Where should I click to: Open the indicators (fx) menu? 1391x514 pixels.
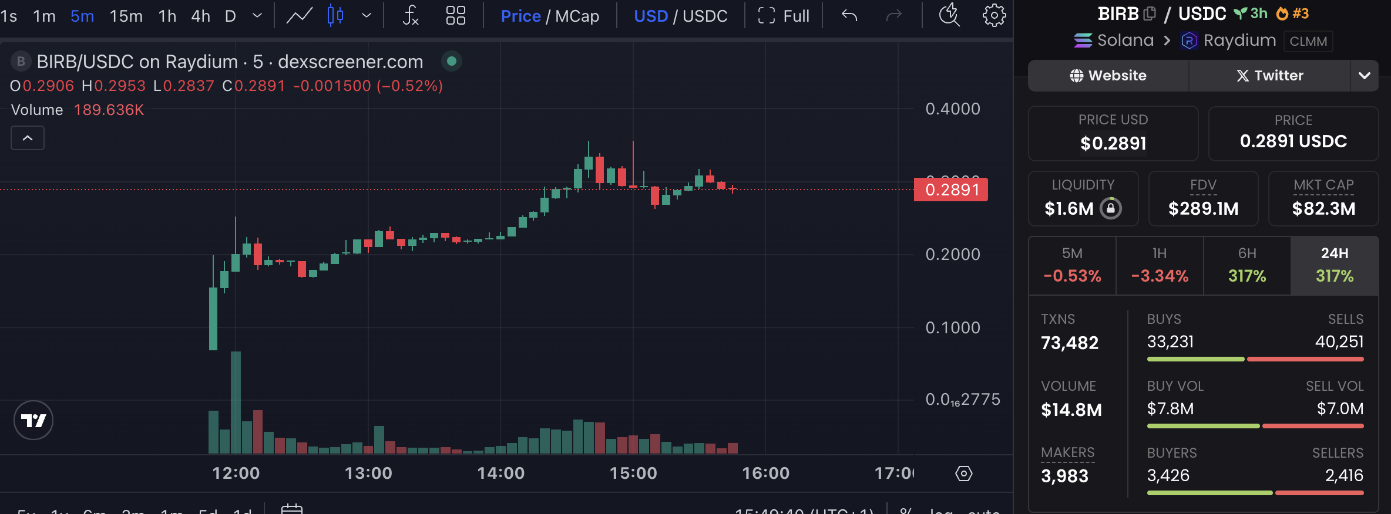pos(411,16)
